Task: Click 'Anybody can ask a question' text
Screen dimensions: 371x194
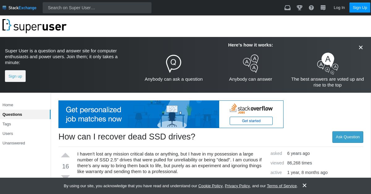Action: (x=174, y=79)
